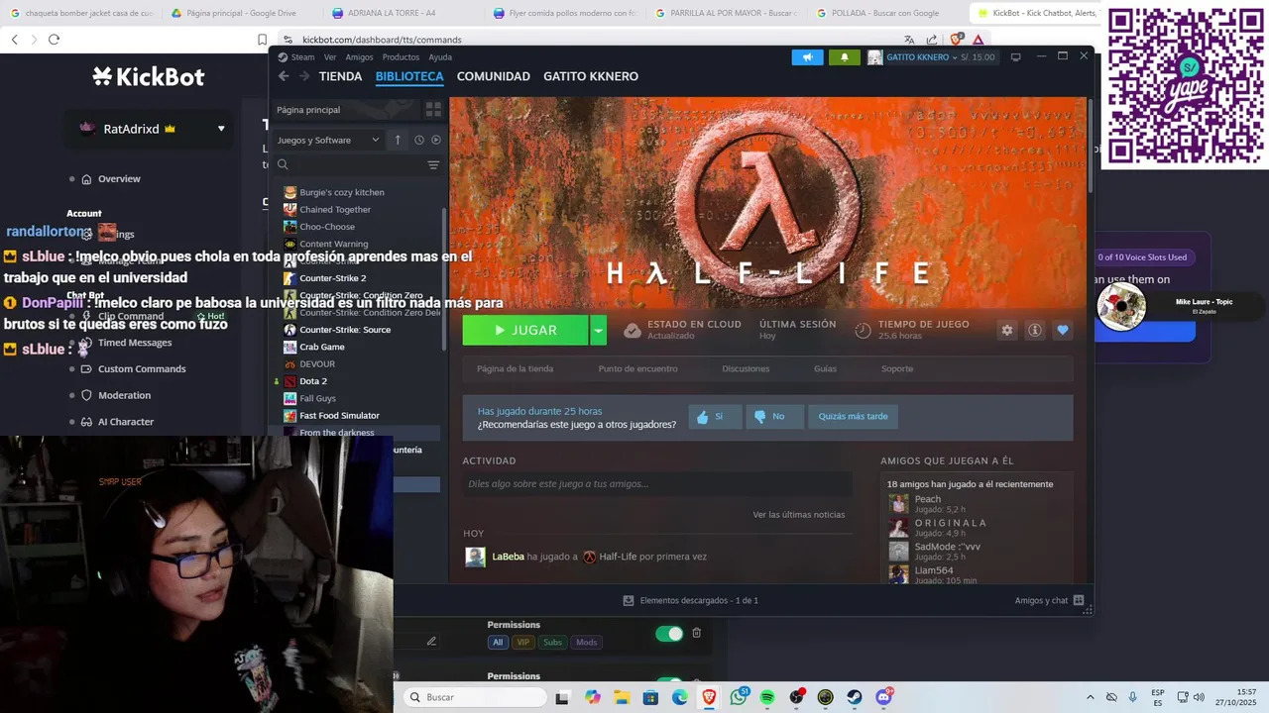This screenshot has height=713, width=1269.
Task: Select Crab Game in library list
Action: (x=321, y=347)
